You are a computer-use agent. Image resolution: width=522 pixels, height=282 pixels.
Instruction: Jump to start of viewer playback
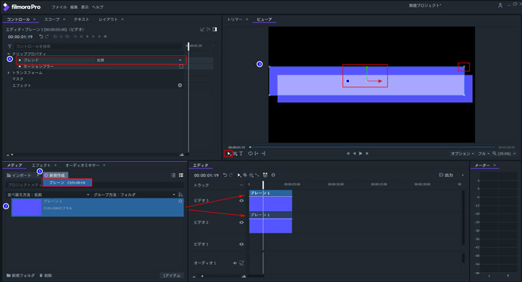(348, 154)
